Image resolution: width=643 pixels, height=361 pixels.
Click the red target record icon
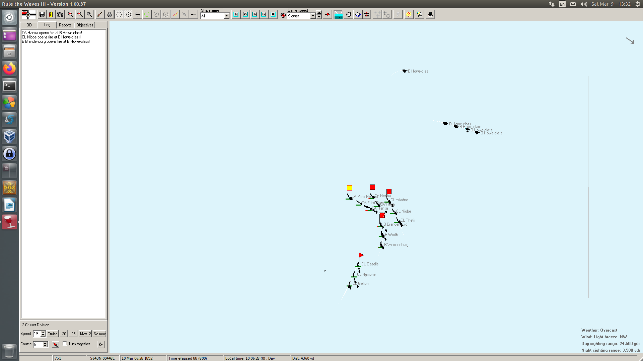283,15
